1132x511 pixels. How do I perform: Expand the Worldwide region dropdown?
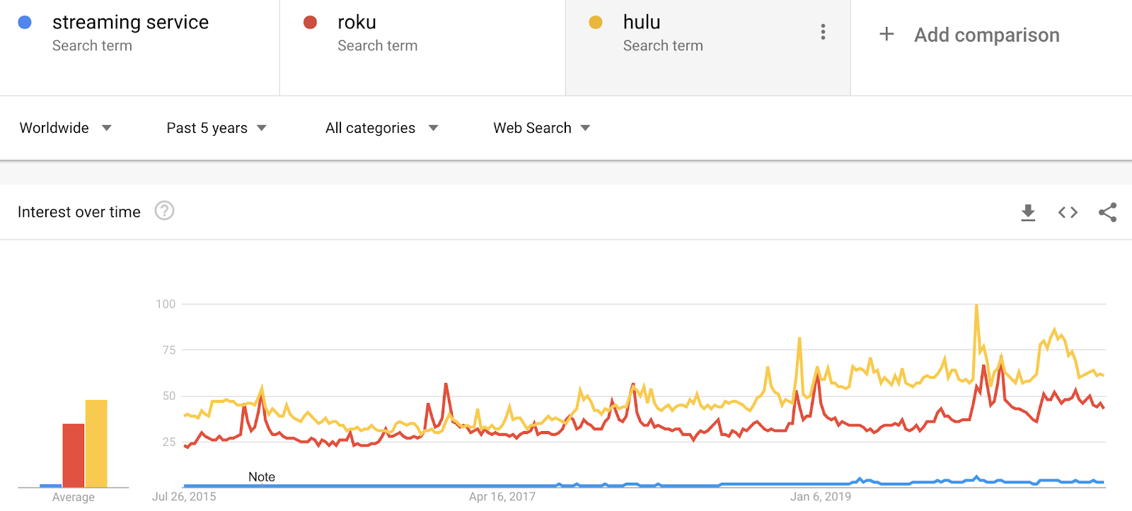66,128
